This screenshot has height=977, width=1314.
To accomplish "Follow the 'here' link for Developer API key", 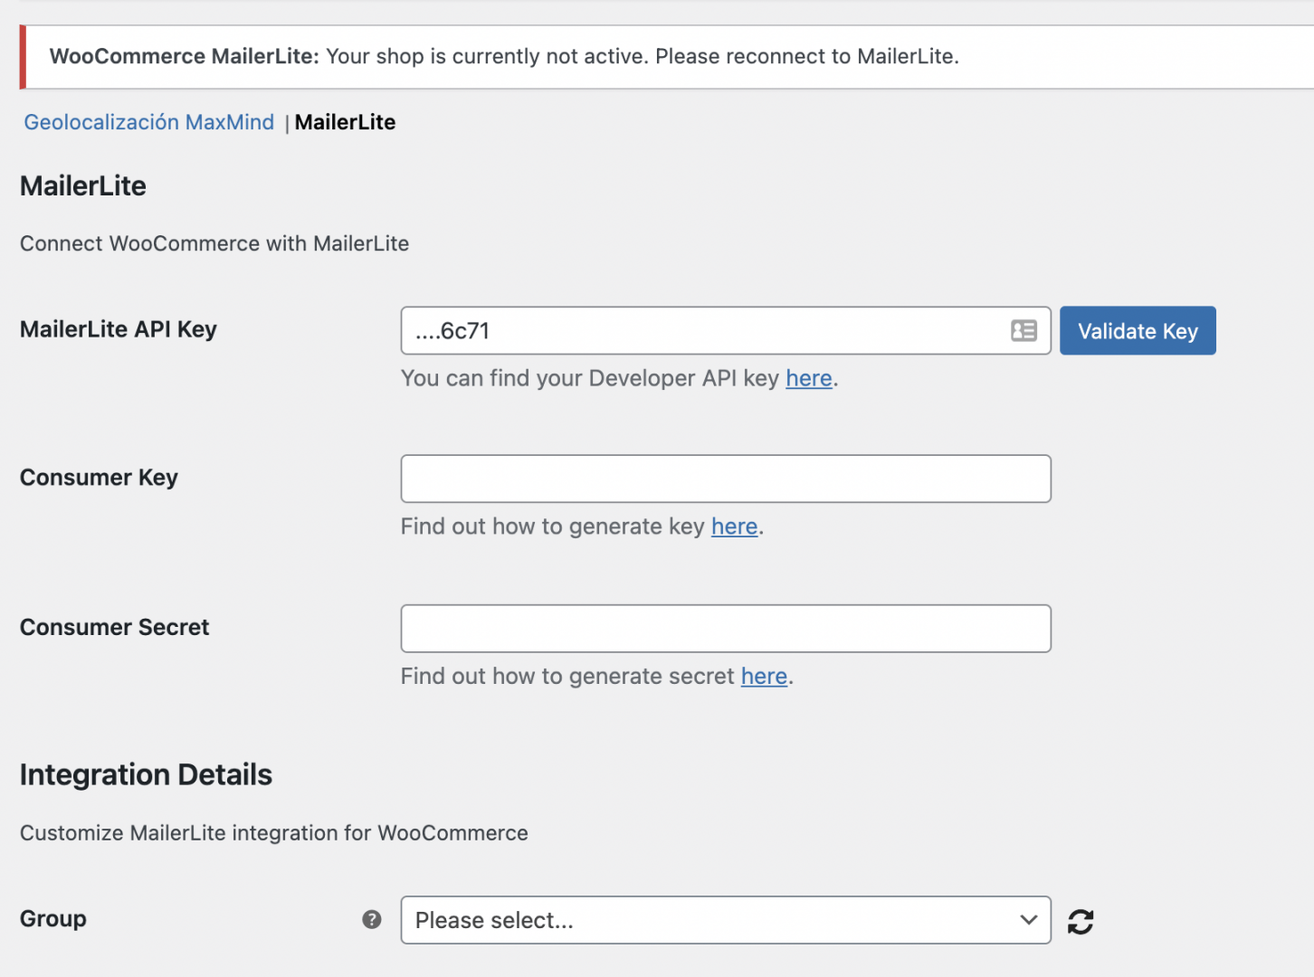I will [x=809, y=378].
